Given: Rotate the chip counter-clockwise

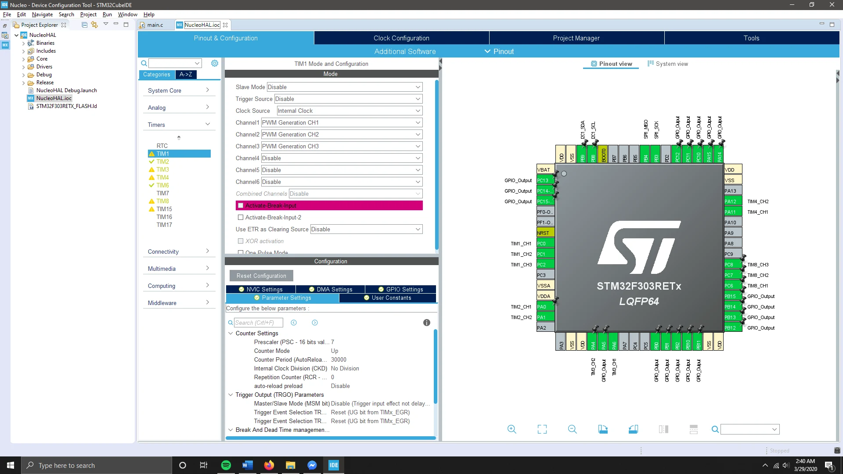Looking at the screenshot, I should [x=633, y=429].
